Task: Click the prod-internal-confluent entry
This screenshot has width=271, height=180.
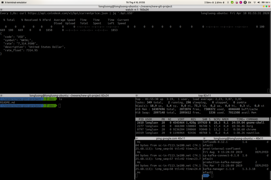Action: [222, 149]
